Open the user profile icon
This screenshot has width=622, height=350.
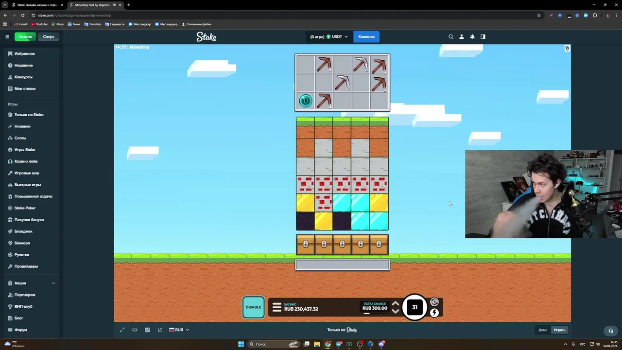click(462, 36)
